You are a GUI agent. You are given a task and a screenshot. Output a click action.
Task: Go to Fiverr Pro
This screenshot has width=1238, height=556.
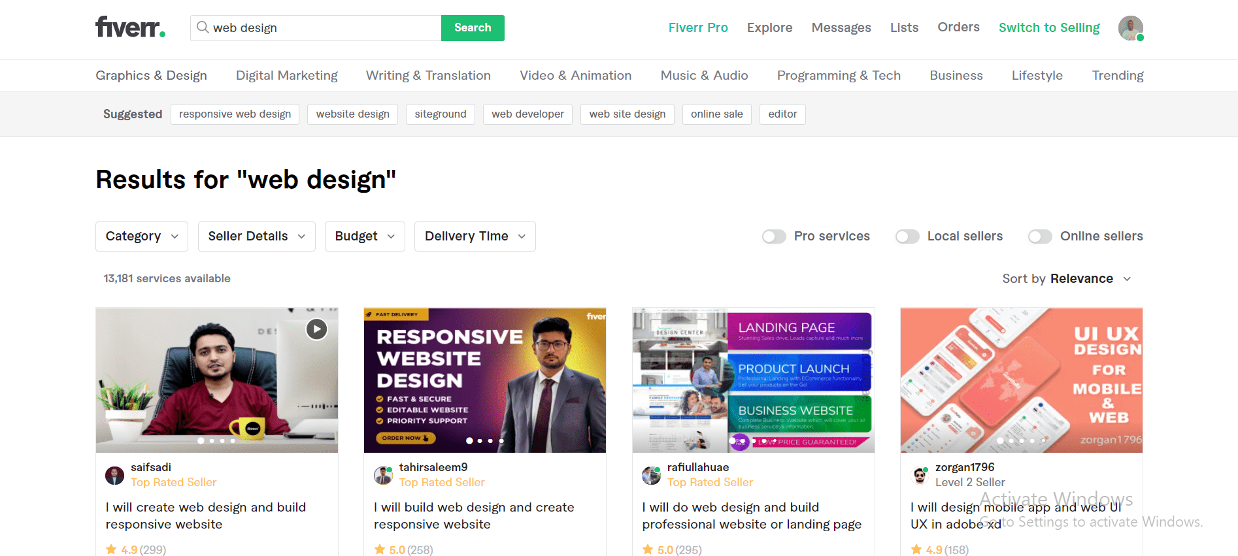pos(698,28)
